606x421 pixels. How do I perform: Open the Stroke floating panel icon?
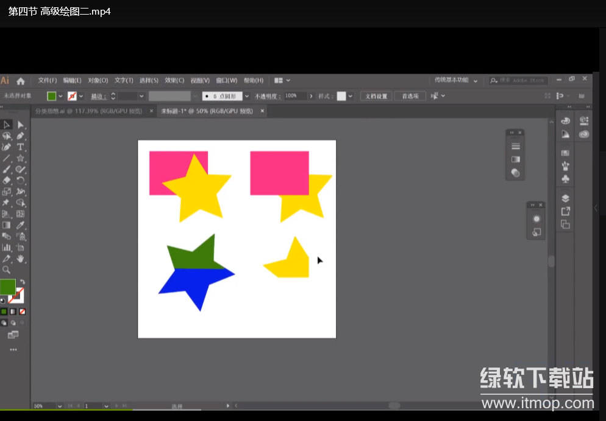click(x=516, y=146)
